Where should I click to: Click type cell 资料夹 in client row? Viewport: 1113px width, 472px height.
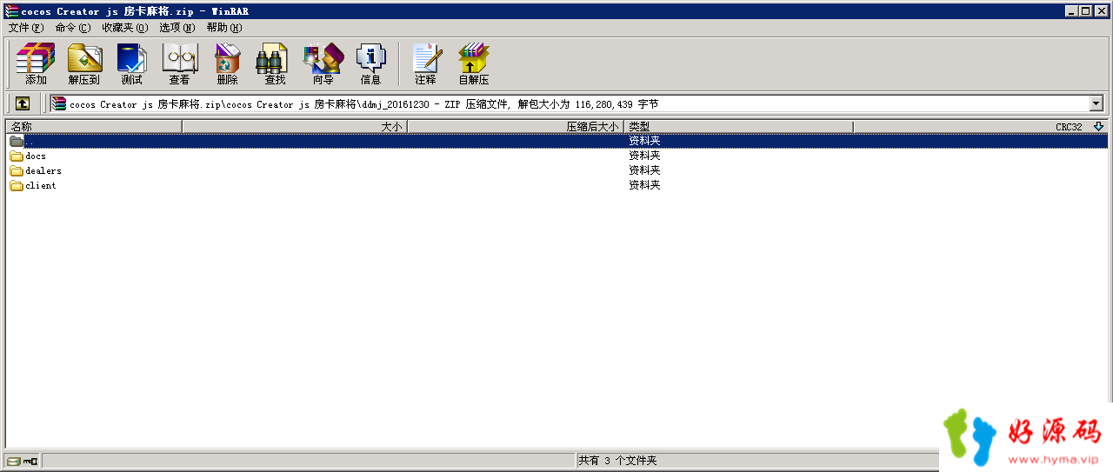pyautogui.click(x=644, y=185)
